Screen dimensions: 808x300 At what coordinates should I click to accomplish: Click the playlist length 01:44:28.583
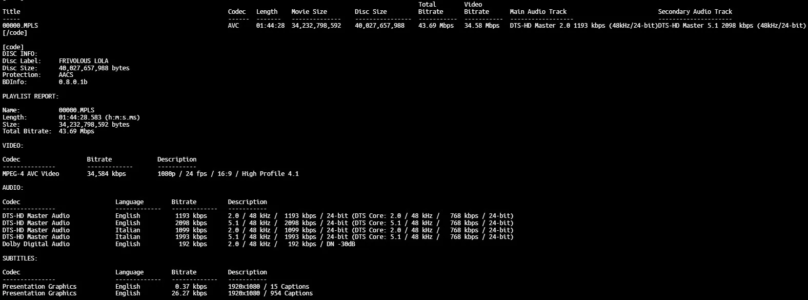99,117
